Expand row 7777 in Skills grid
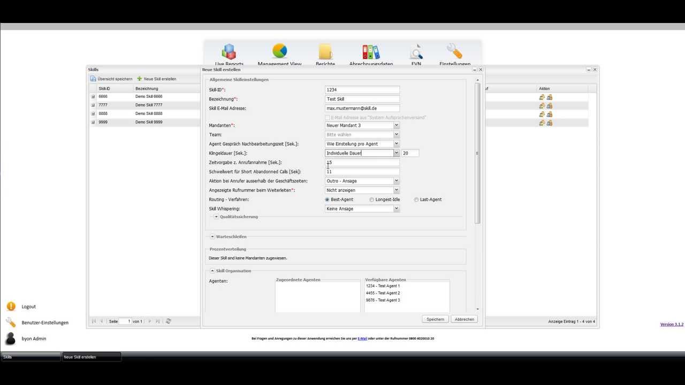 93,105
